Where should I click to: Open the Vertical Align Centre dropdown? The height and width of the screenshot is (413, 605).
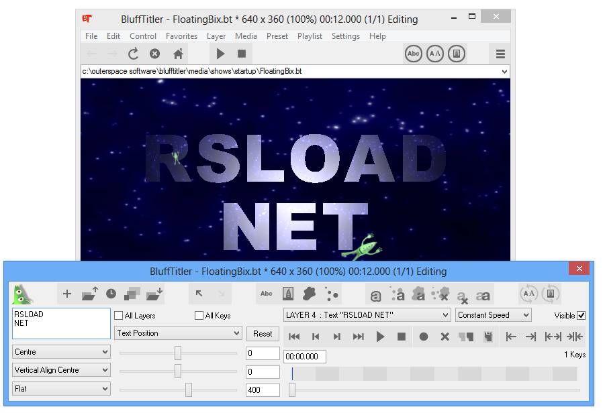(61, 370)
